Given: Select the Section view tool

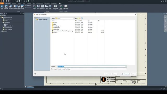Looking at the screenshot, I should 15,7.
